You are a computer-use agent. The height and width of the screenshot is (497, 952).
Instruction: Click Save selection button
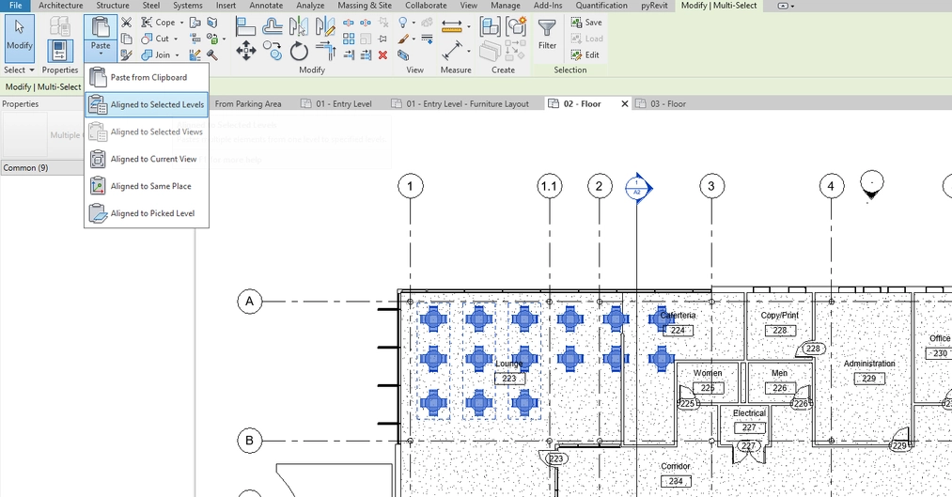[x=586, y=23]
